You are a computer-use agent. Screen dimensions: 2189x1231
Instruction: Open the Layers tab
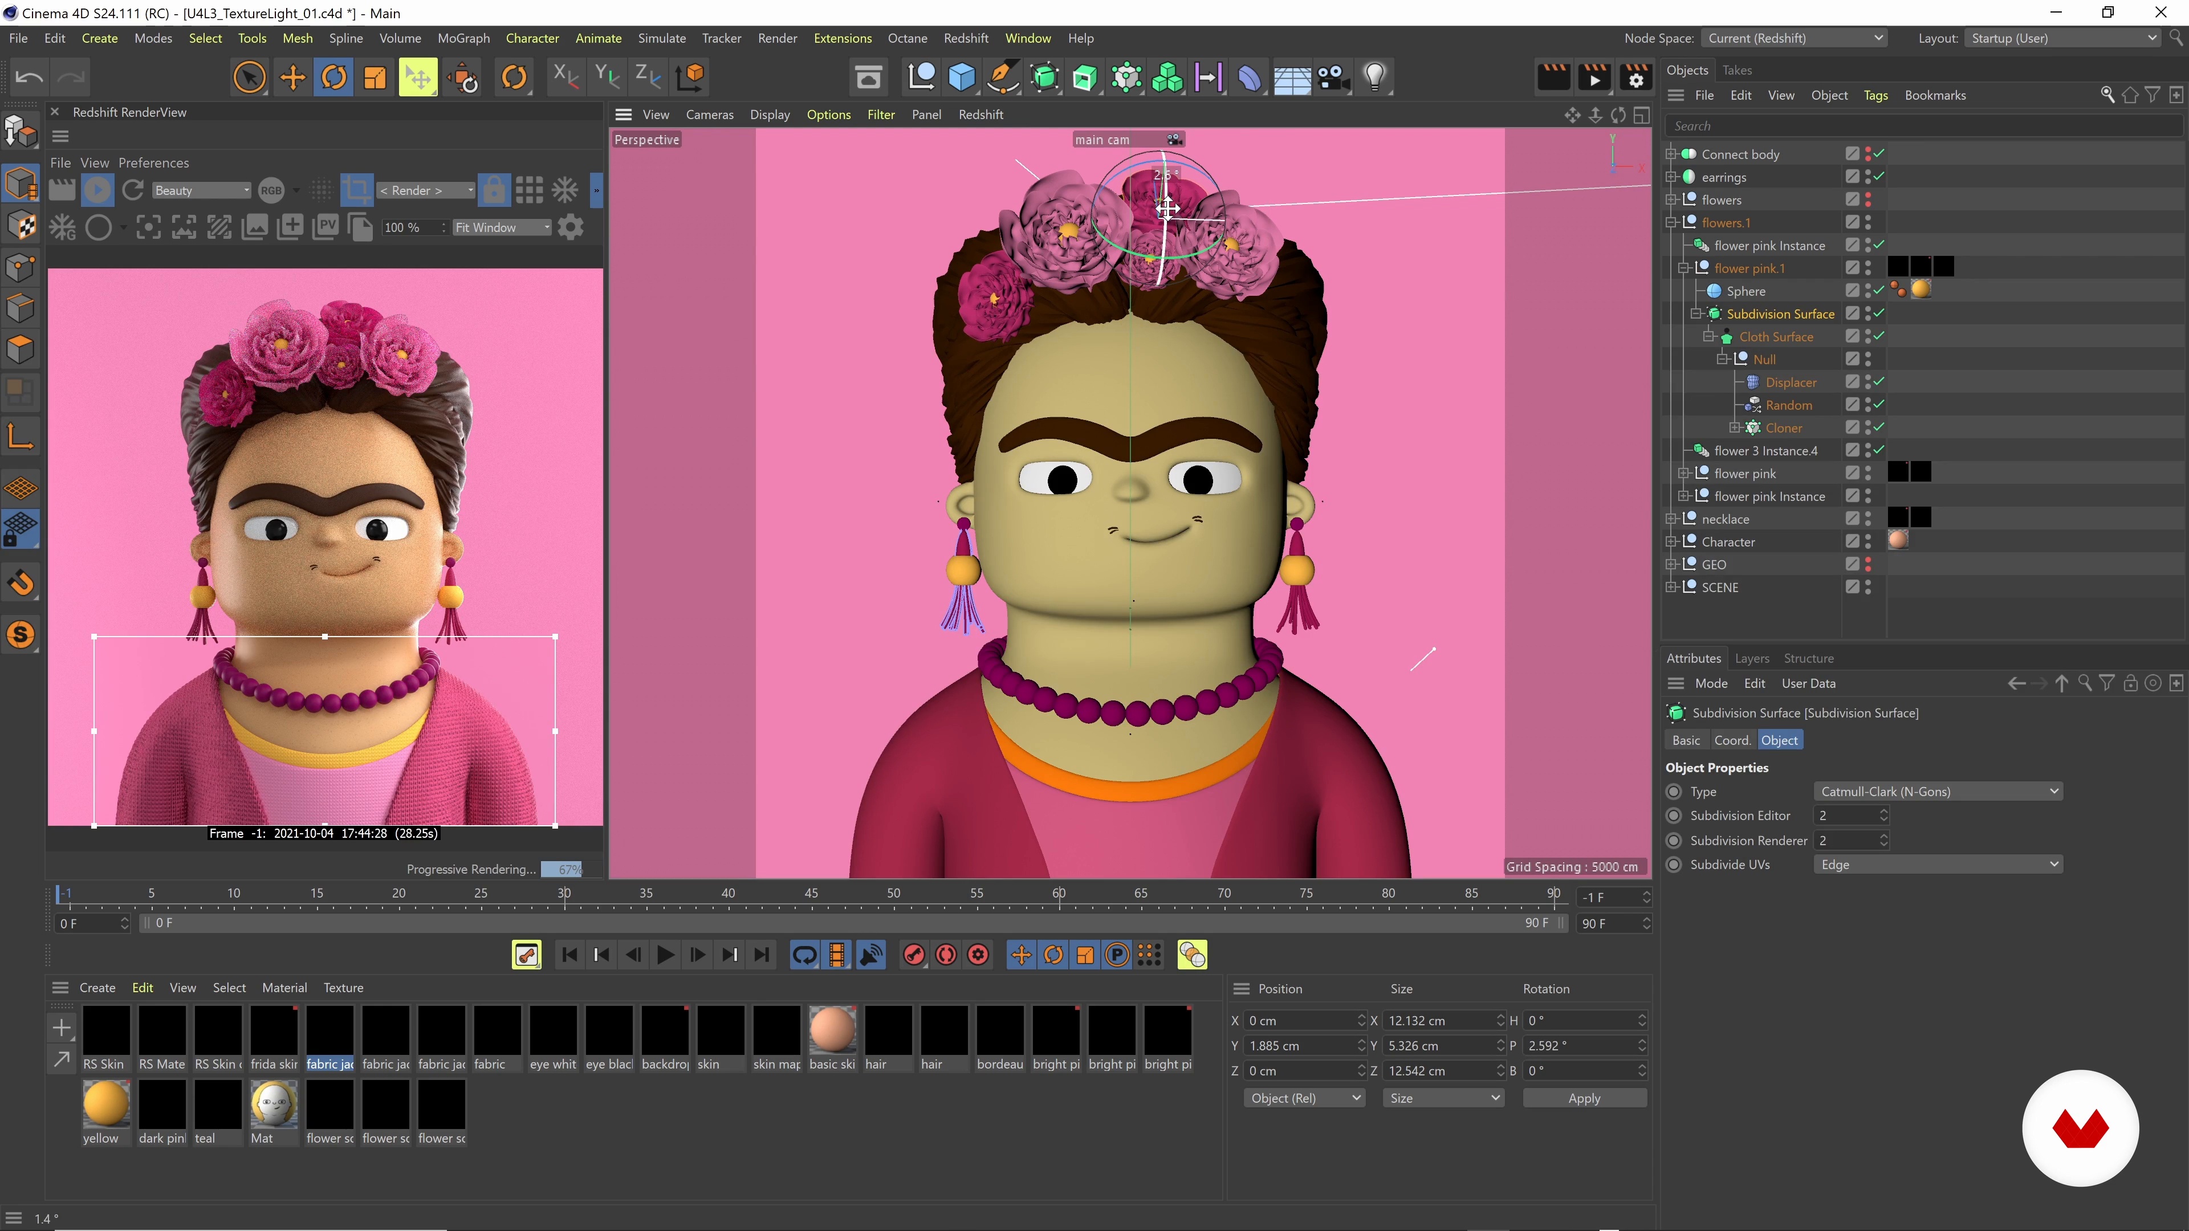[x=1751, y=658]
